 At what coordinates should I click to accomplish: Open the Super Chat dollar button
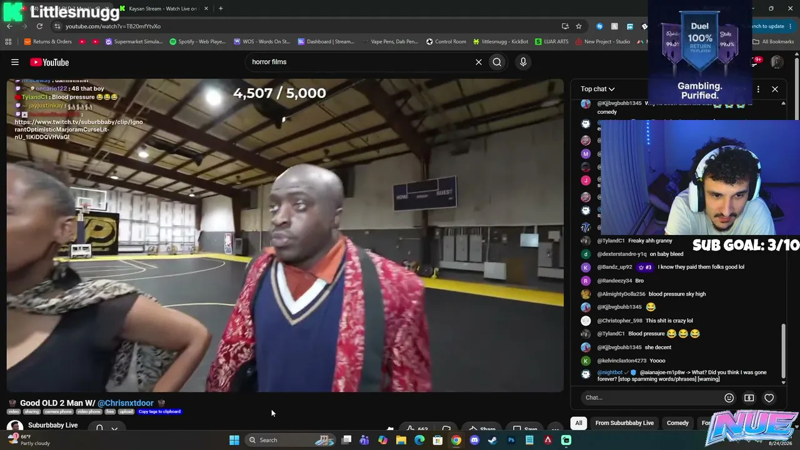pos(749,397)
